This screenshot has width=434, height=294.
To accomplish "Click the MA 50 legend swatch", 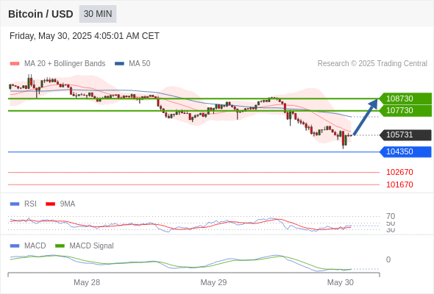I will click(119, 64).
